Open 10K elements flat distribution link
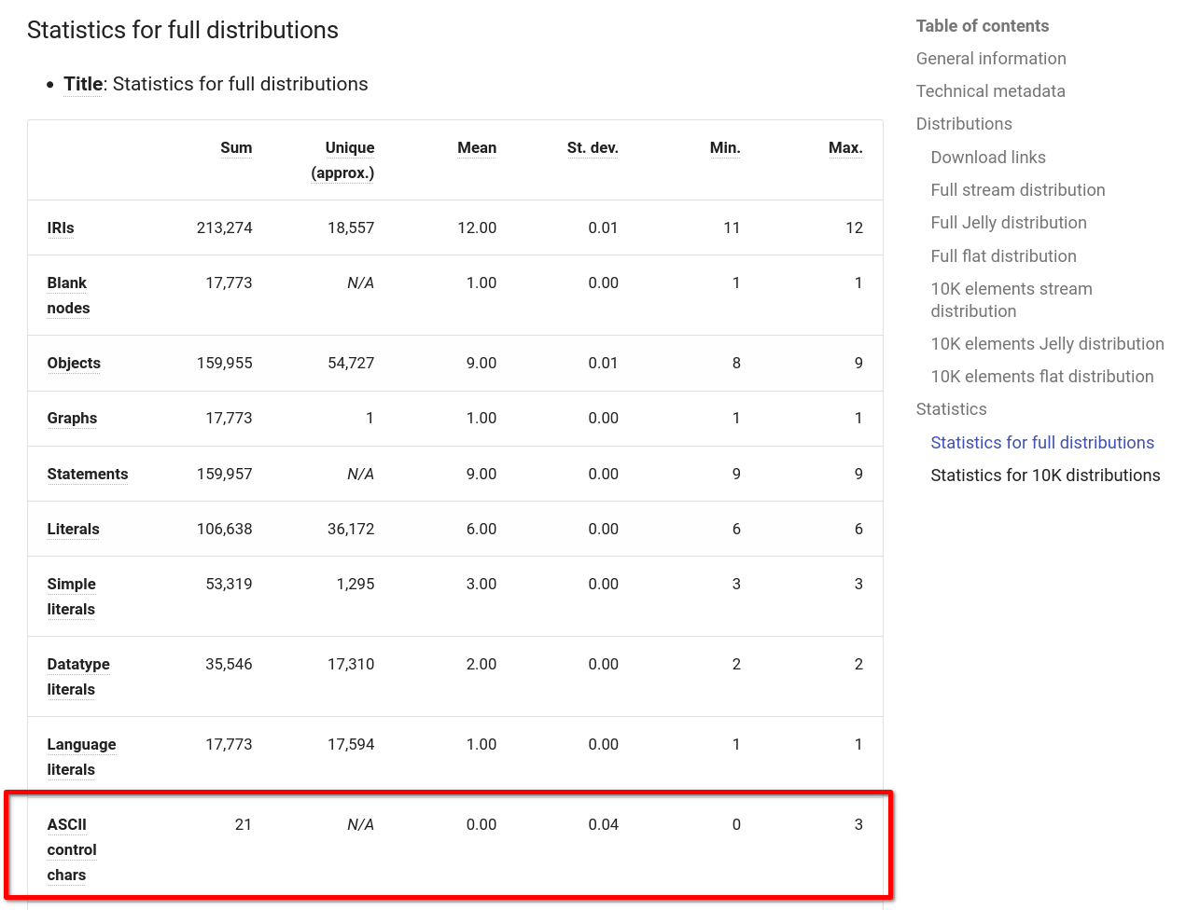This screenshot has width=1186, height=910. tap(1042, 376)
